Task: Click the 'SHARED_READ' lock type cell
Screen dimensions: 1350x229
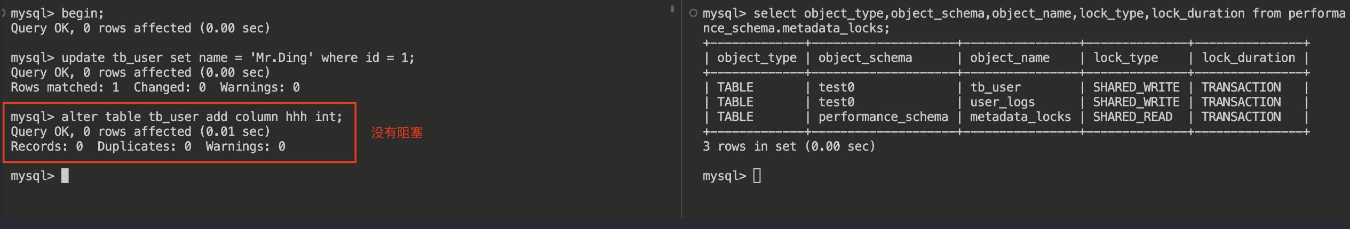Action: 1132,117
